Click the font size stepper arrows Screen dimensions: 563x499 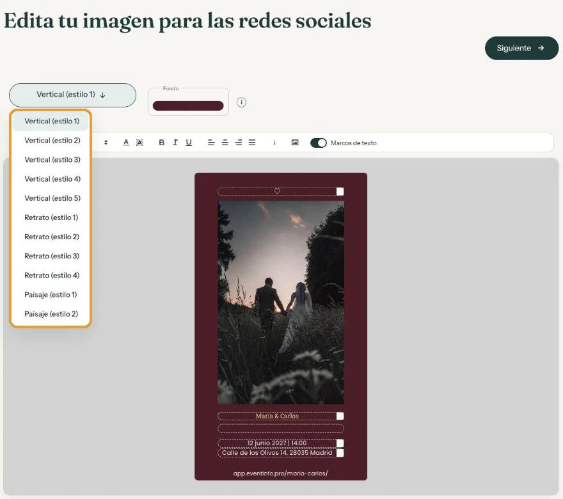click(x=106, y=143)
